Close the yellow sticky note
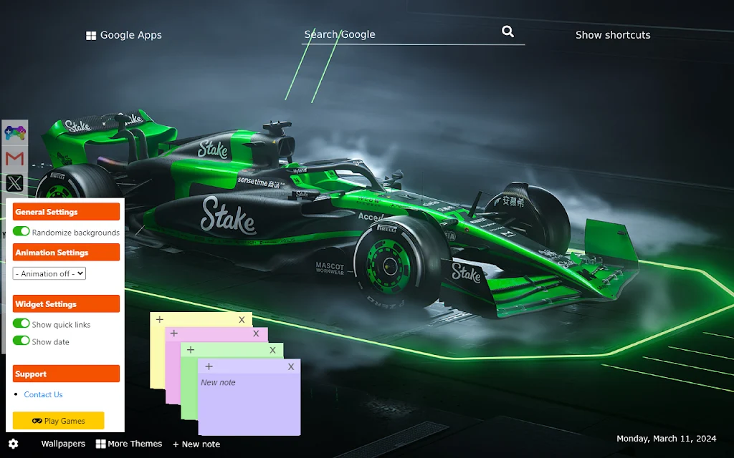Screen dimensions: 734x458 [x=242, y=320]
